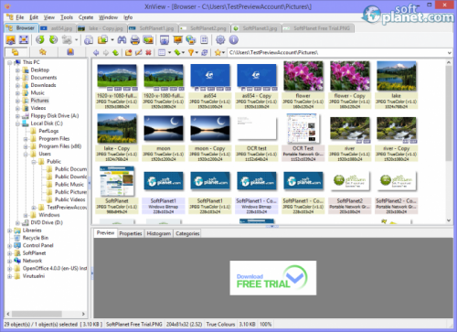Click the red X Delete icon
Image resolution: width=457 pixels, height=332 pixels.
coord(148,53)
